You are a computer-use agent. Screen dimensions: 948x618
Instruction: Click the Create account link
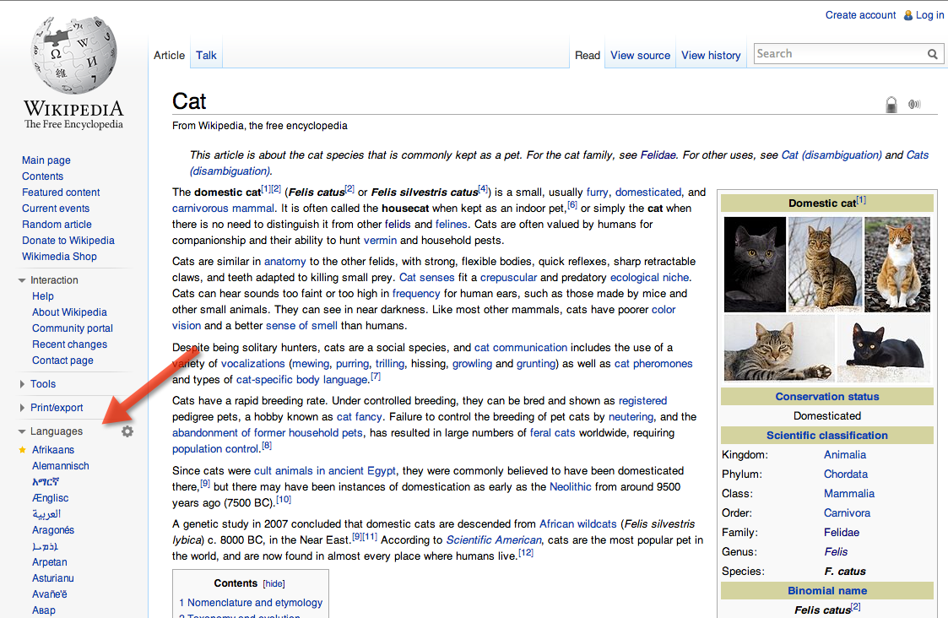860,15
